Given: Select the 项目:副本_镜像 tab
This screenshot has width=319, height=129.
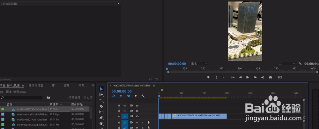Looking at the screenshot, I should pyautogui.click(x=10, y=85).
